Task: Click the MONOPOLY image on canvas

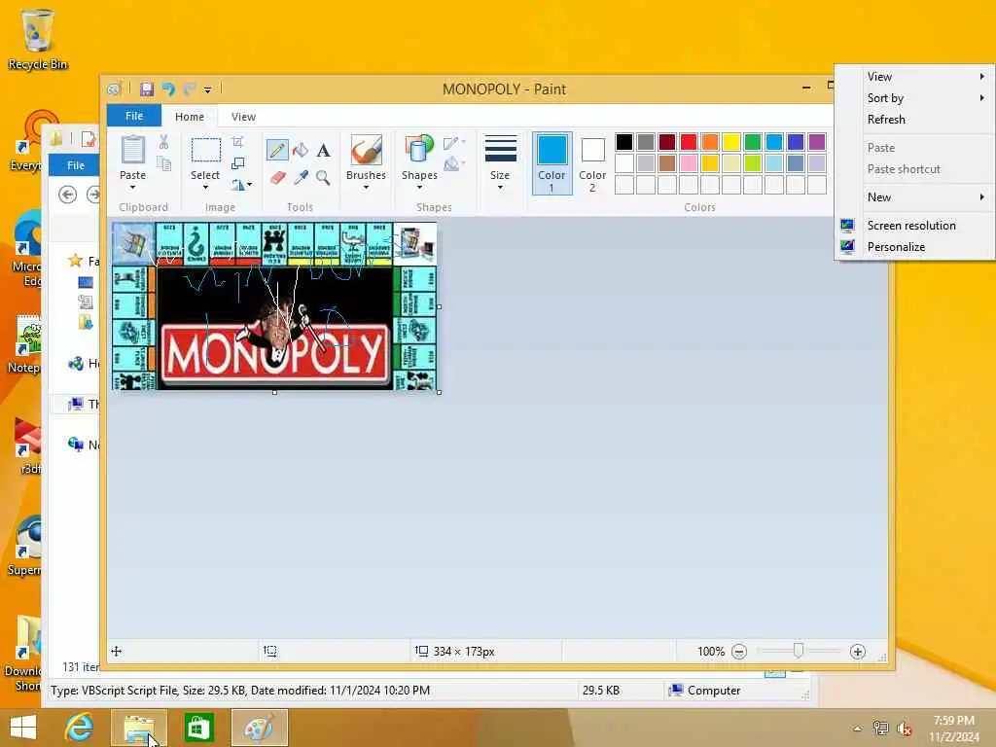Action: pos(274,306)
